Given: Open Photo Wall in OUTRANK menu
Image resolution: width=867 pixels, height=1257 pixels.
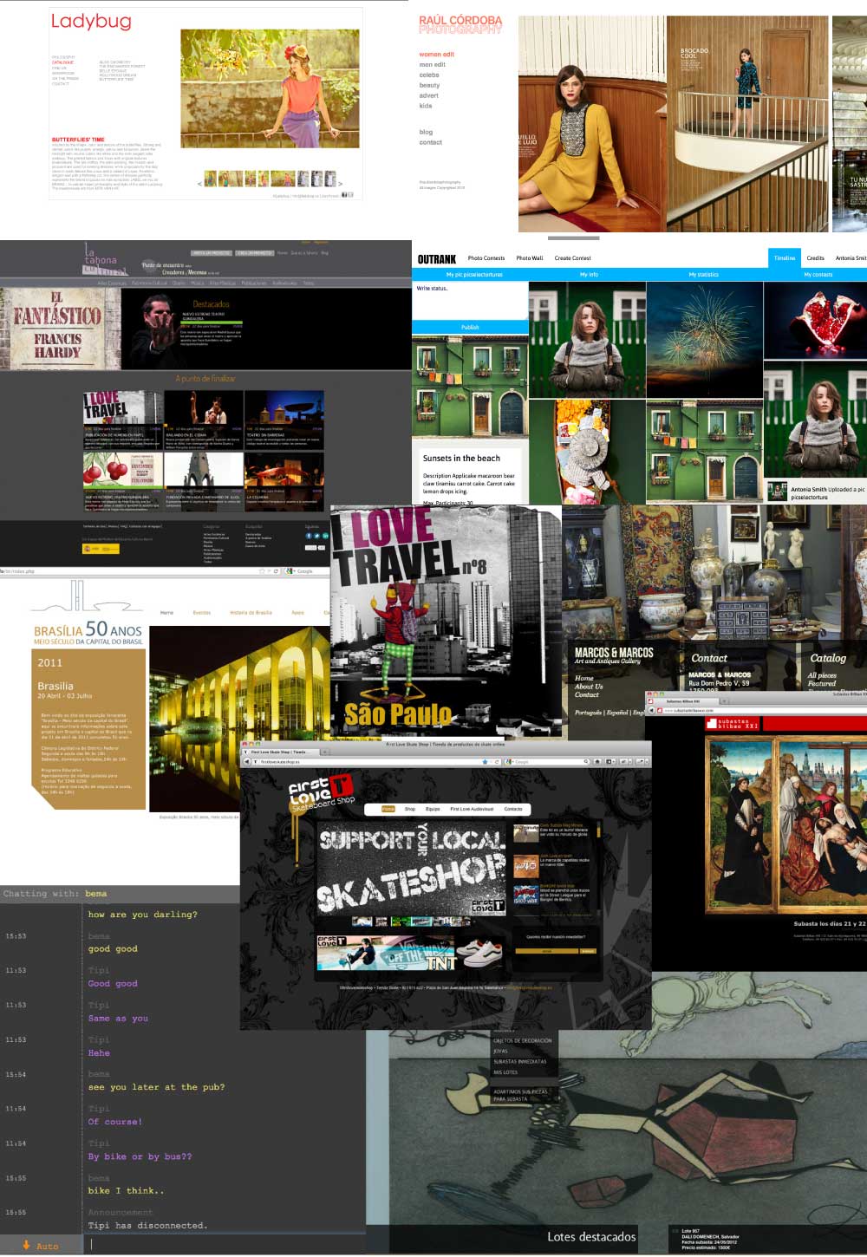Looking at the screenshot, I should point(530,258).
